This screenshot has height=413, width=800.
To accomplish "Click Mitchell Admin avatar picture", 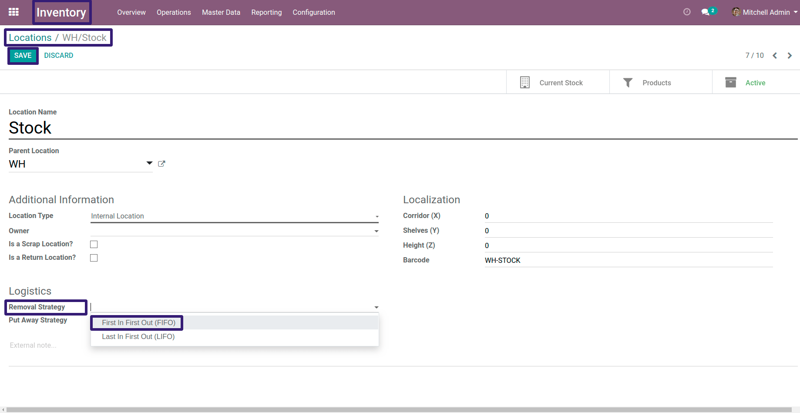I will point(736,12).
